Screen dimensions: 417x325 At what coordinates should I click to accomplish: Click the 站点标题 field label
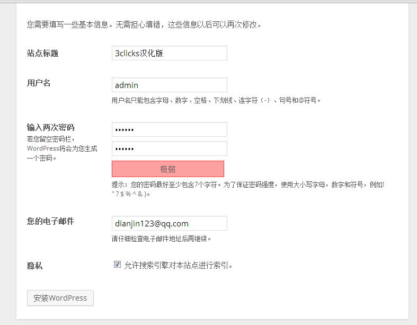coord(42,53)
